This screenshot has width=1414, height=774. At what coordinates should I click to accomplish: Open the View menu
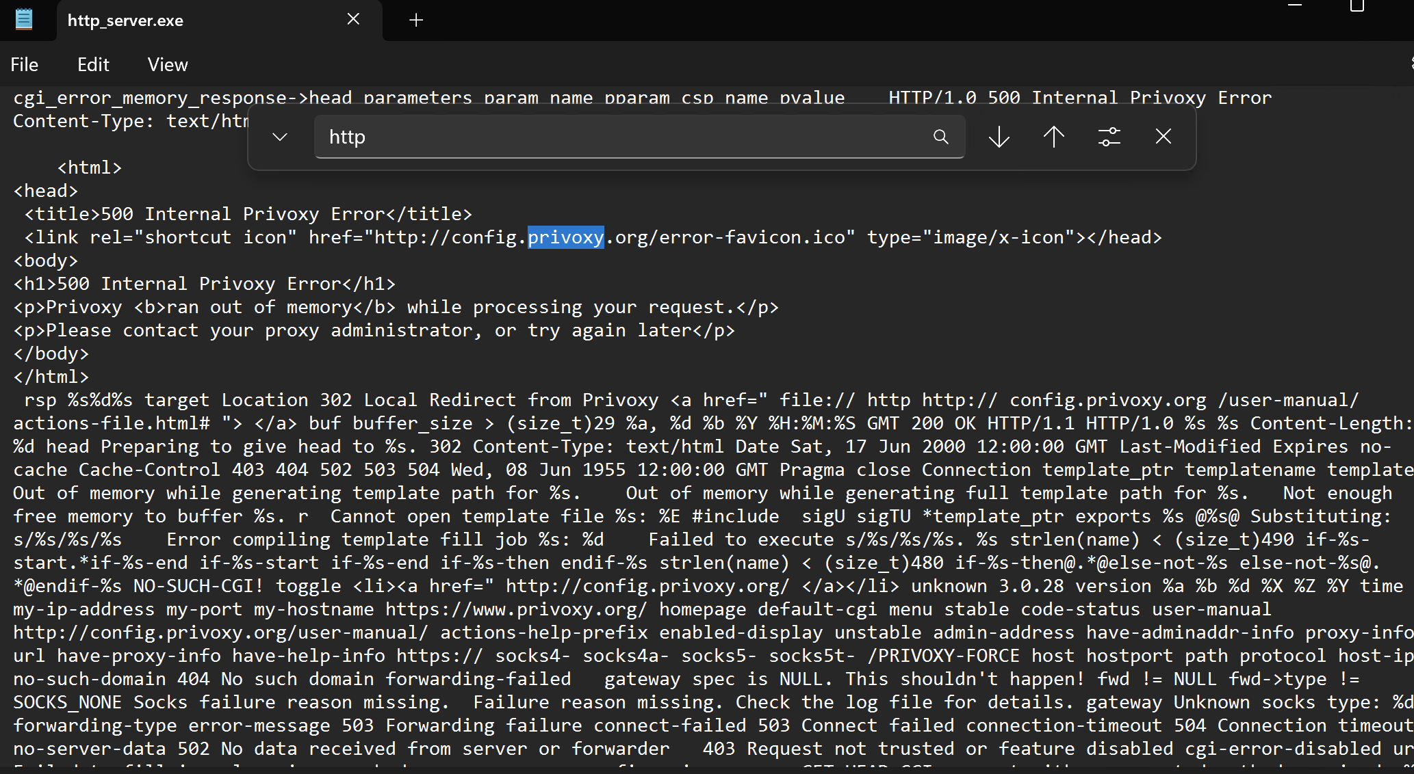(x=168, y=65)
